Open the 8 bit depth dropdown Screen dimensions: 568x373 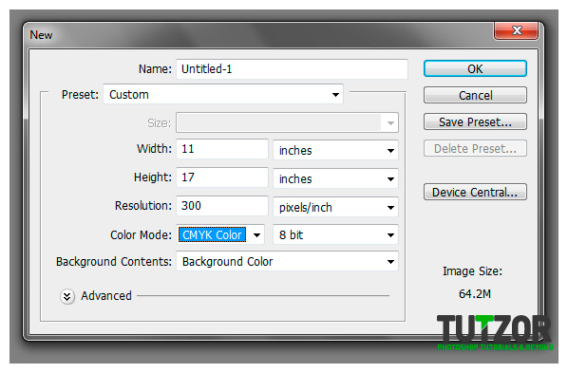coord(336,235)
